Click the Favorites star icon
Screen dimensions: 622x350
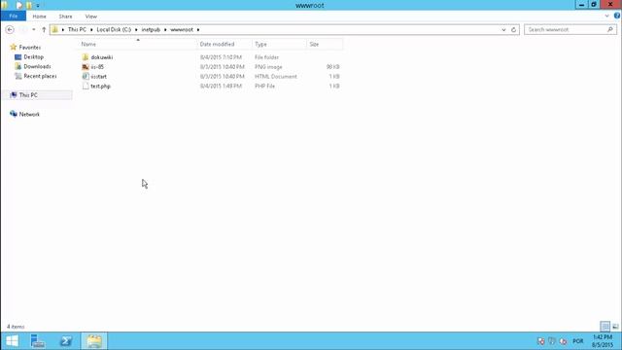pos(13,47)
